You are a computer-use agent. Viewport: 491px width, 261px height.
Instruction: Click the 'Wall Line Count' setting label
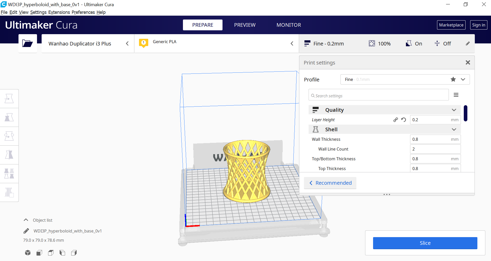333,149
